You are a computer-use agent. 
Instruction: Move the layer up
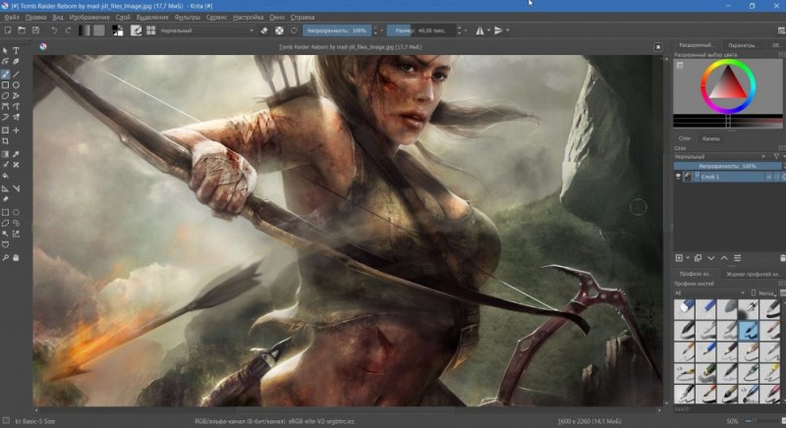click(724, 258)
